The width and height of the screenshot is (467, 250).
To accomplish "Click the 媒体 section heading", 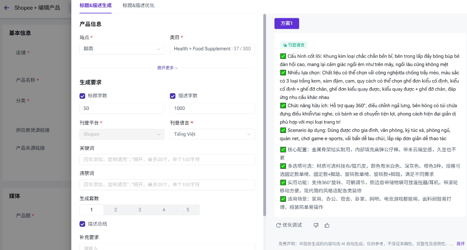I will point(15,196).
